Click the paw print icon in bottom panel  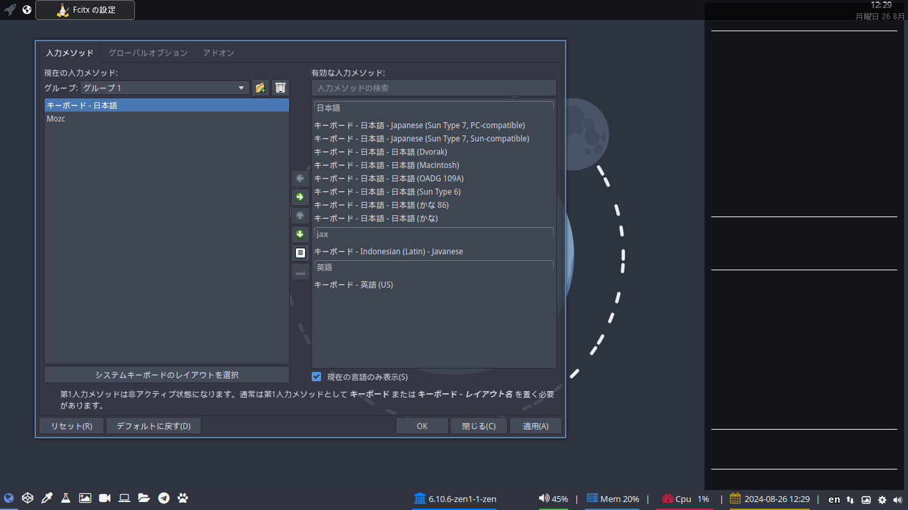click(x=183, y=498)
